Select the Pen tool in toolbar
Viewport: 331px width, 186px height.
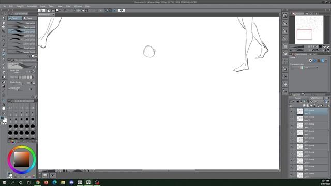click(x=4, y=50)
